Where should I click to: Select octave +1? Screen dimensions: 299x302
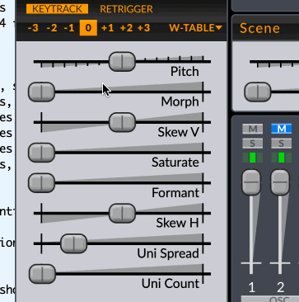pyautogui.click(x=107, y=28)
